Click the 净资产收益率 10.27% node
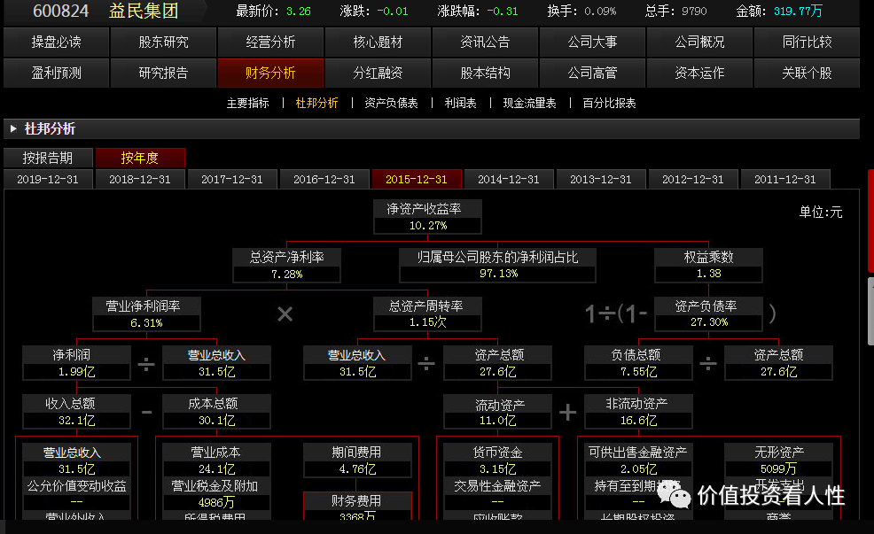Screen dimensions: 874x534 (x=427, y=217)
